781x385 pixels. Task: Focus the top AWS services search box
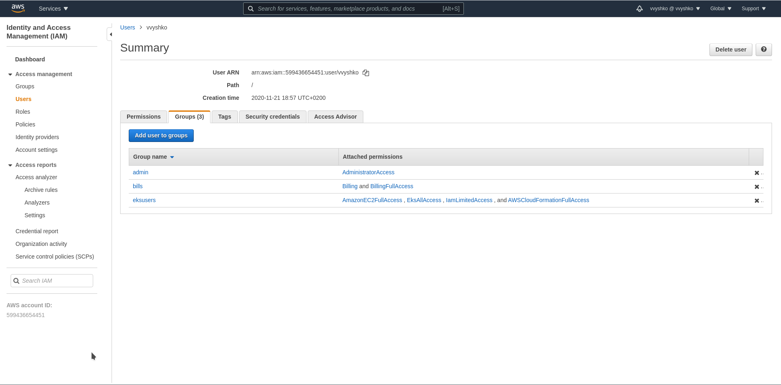click(x=353, y=9)
